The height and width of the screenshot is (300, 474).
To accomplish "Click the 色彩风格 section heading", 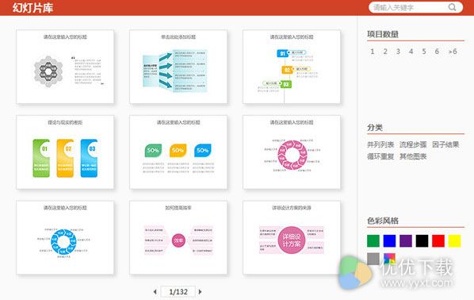I will pos(383,221).
